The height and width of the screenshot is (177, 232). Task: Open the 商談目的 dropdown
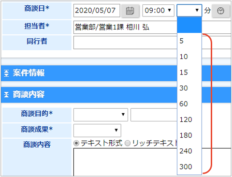pos(101,115)
